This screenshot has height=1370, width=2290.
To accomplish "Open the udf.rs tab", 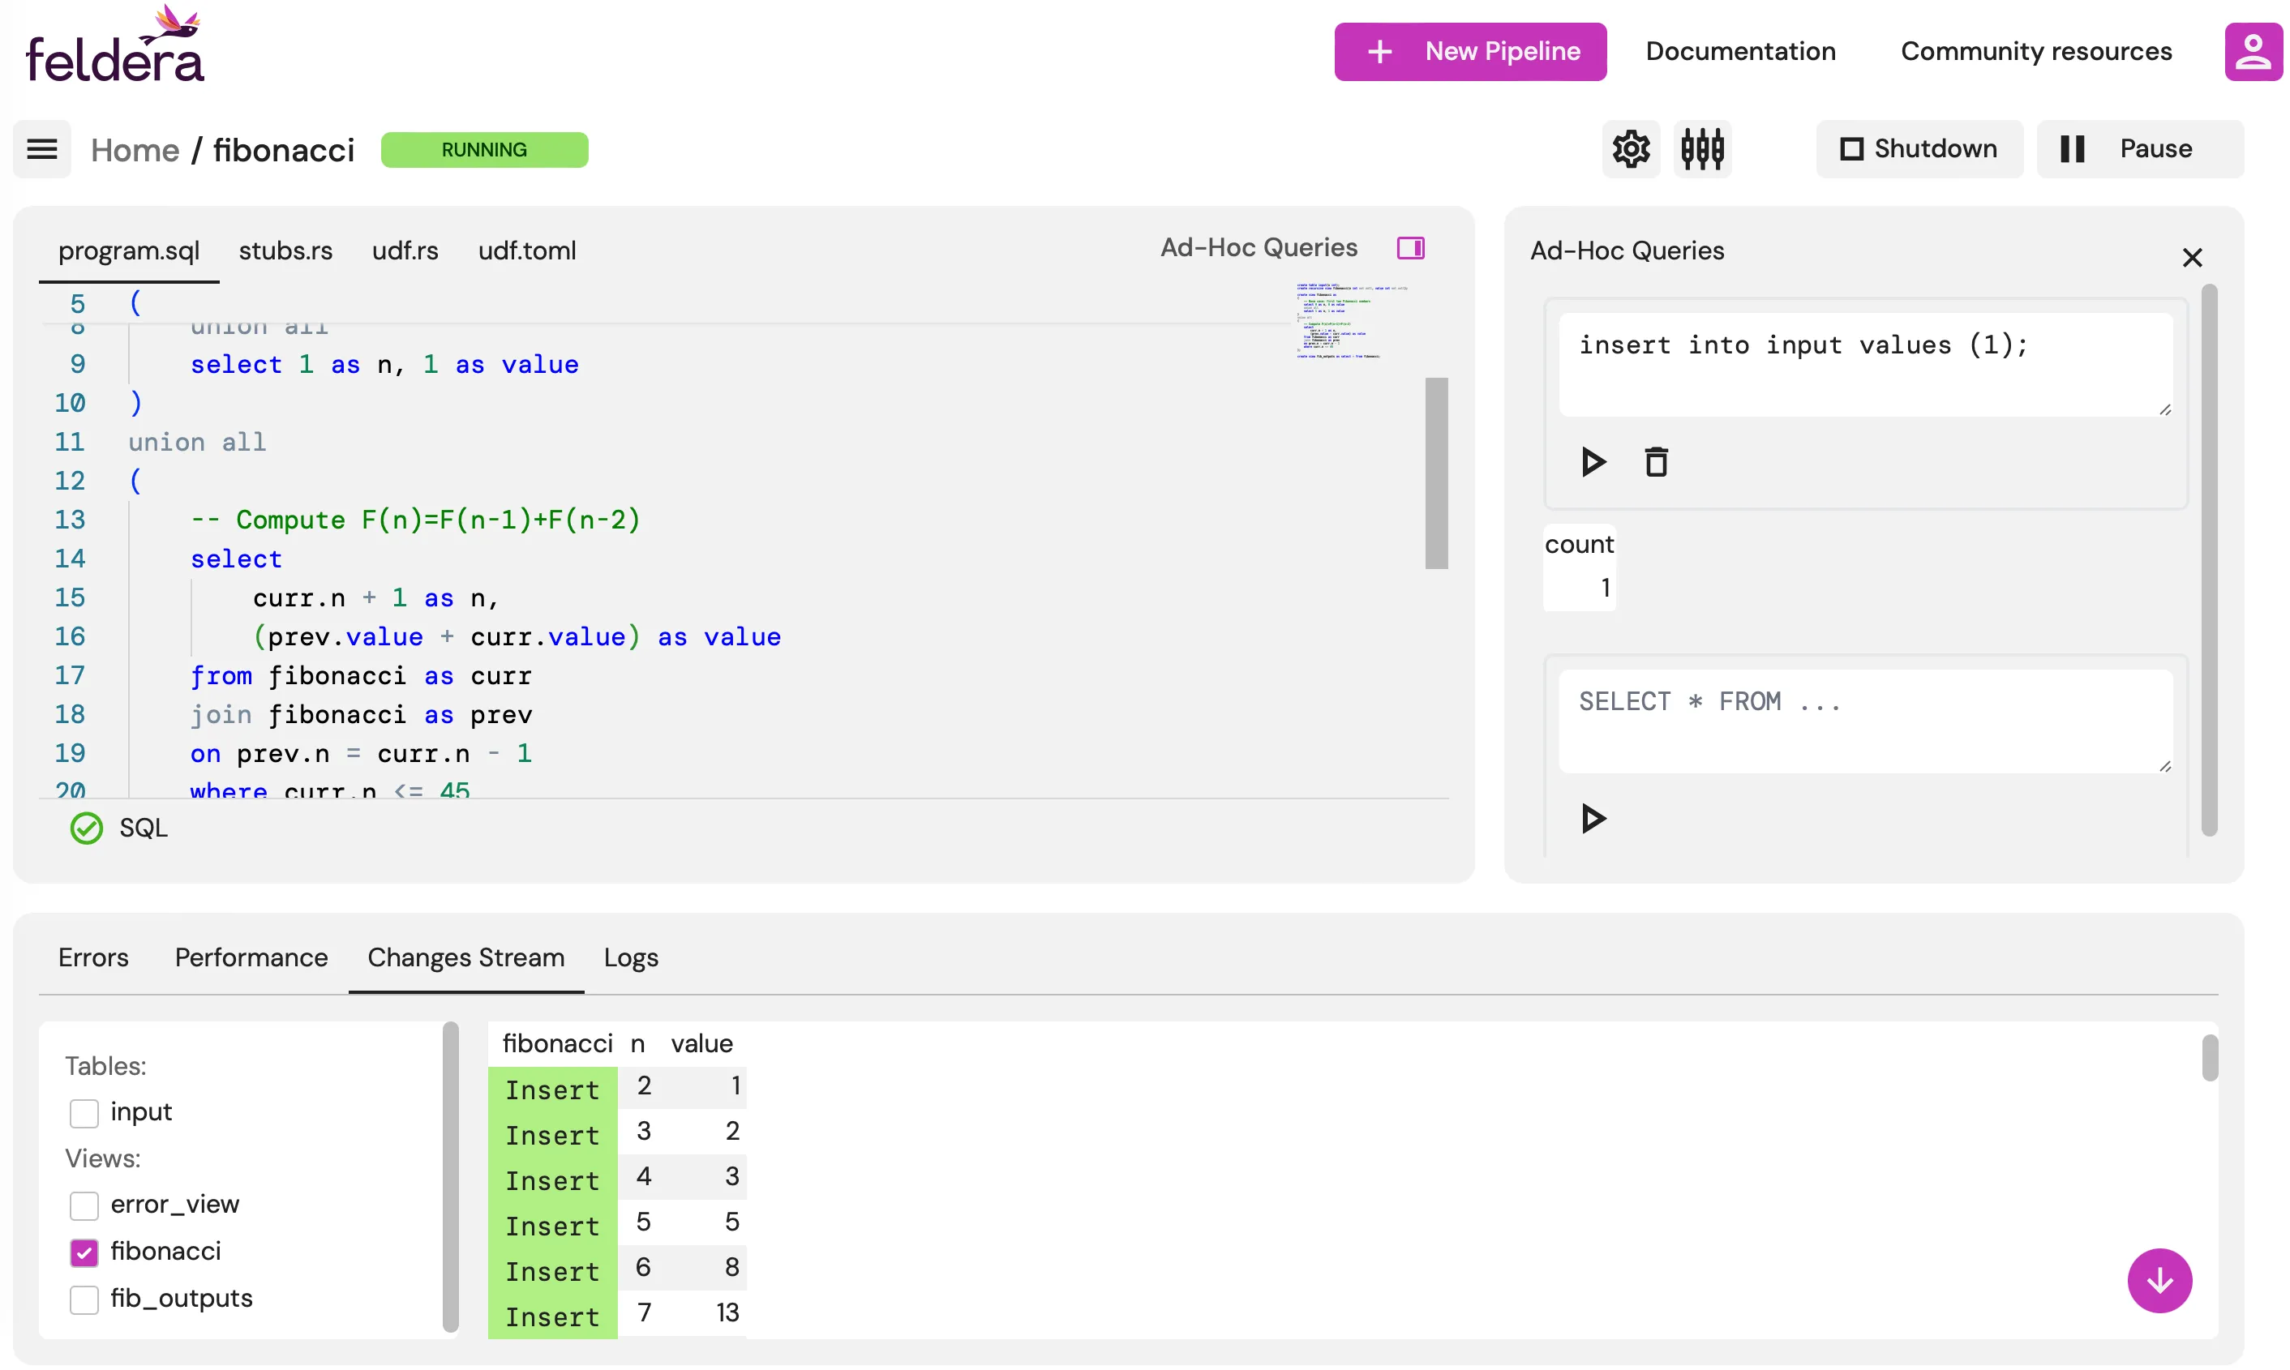I will 405,251.
